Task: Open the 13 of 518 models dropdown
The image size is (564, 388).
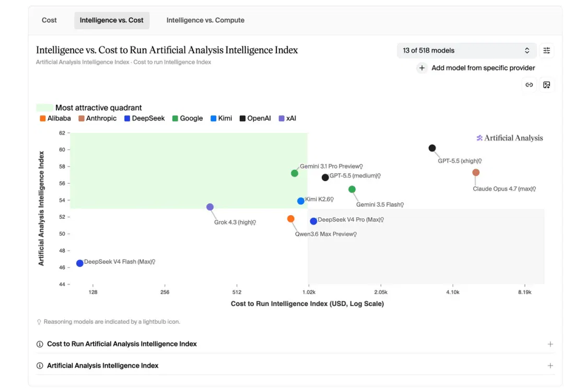Action: [x=466, y=50]
